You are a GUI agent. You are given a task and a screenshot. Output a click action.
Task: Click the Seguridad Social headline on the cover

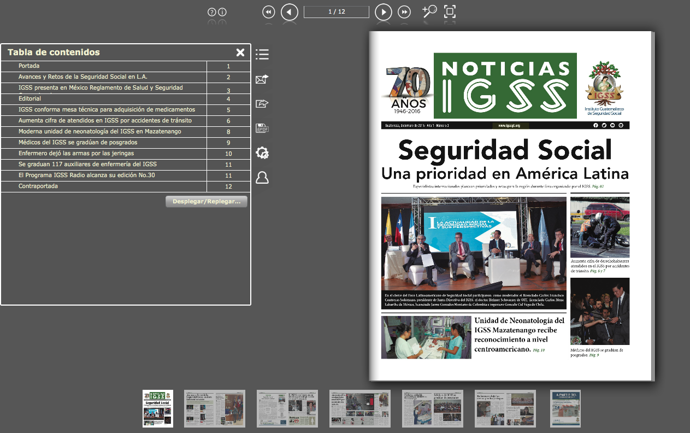[505, 150]
